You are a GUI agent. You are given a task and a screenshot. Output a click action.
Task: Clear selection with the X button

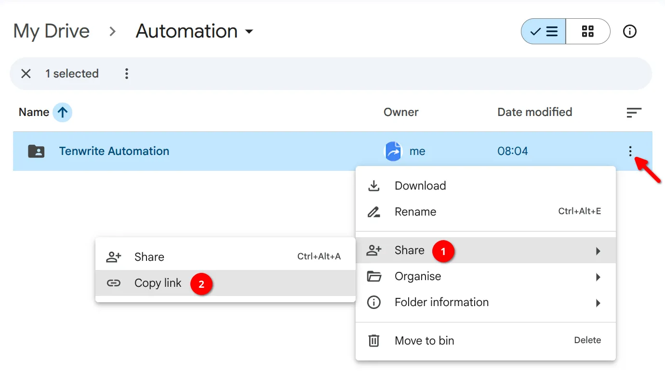[26, 73]
